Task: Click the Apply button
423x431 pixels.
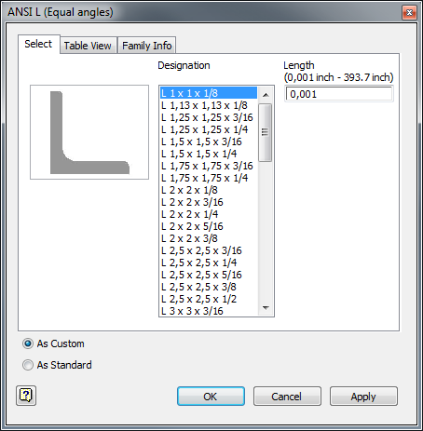Action: click(363, 397)
